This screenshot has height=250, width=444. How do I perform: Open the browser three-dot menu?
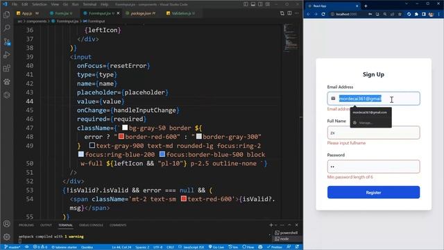(439, 14)
